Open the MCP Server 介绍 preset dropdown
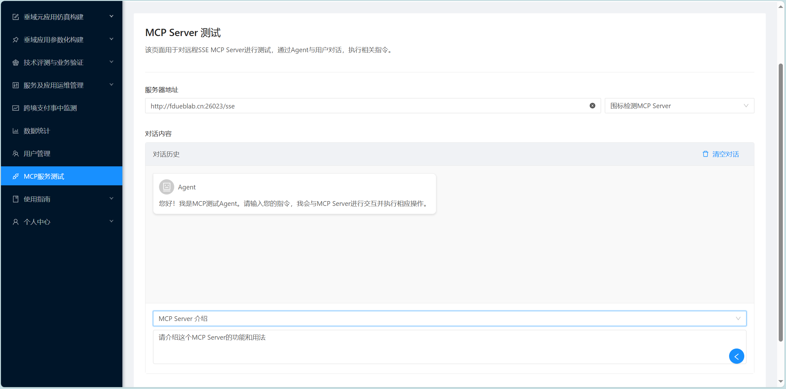The width and height of the screenshot is (786, 389). coord(449,318)
